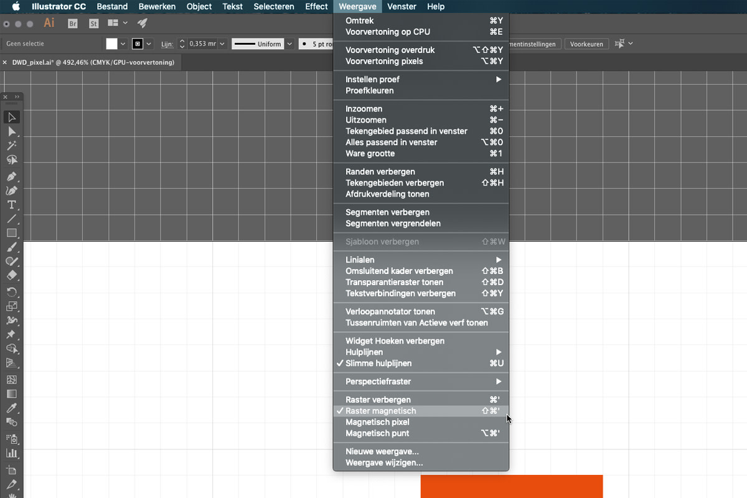This screenshot has height=498, width=747.
Task: Select the Rotate tool
Action: (x=11, y=292)
